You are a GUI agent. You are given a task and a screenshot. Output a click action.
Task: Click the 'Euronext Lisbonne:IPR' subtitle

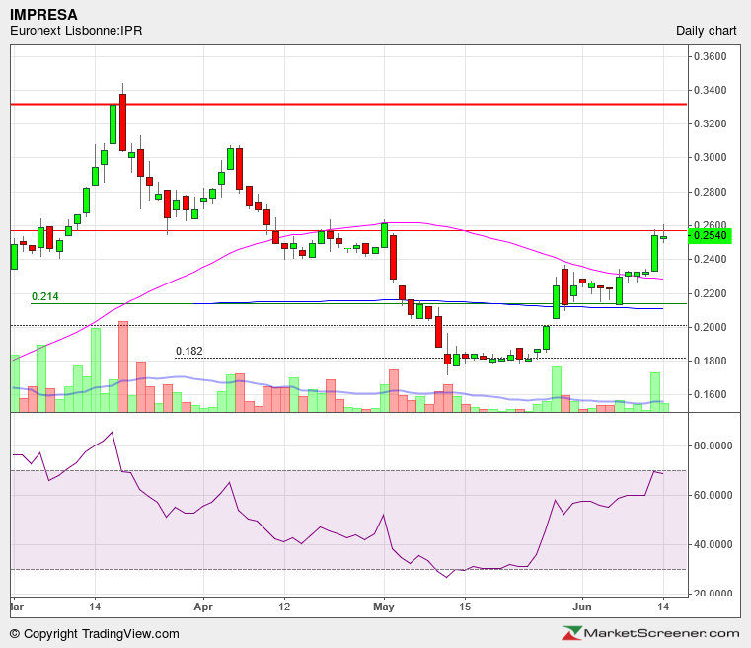coord(76,31)
